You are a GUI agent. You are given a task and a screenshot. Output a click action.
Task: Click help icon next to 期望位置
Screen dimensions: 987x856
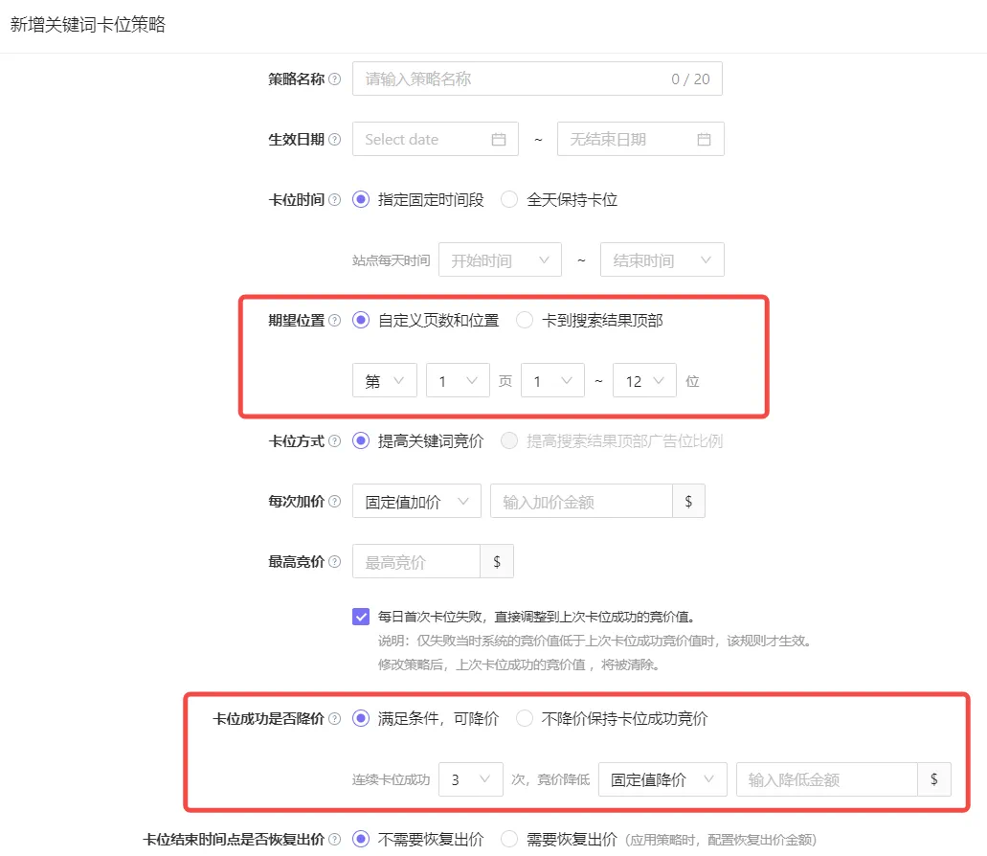pos(335,321)
